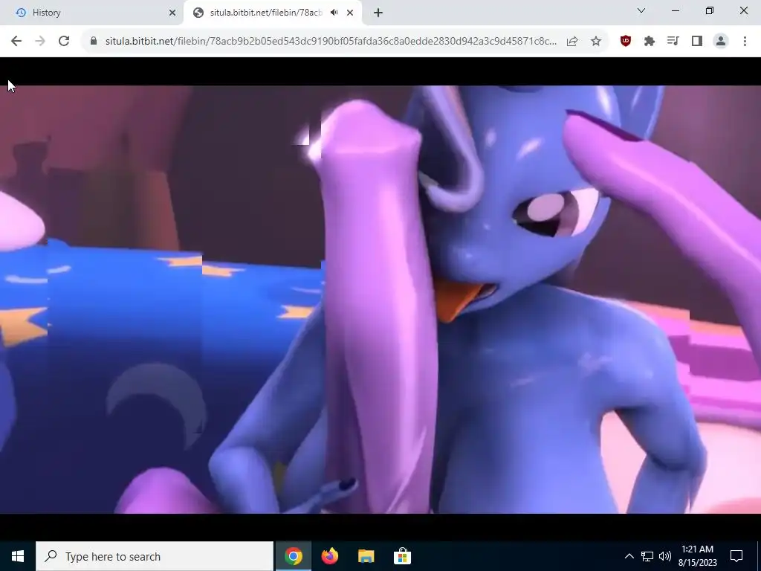Open the media controls button
Viewport: 761px width, 571px height.
pos(673,42)
